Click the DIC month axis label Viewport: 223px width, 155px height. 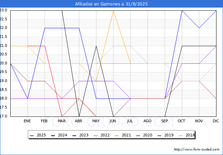click(216, 121)
